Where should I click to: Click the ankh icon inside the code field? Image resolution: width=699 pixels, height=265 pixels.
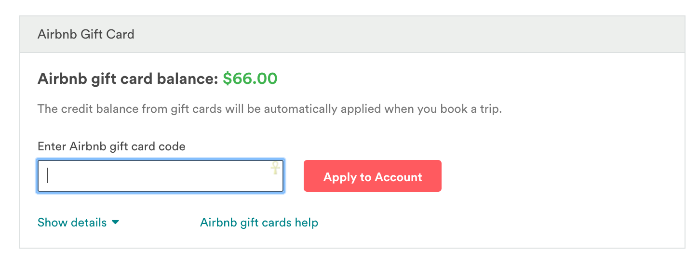[x=275, y=168]
